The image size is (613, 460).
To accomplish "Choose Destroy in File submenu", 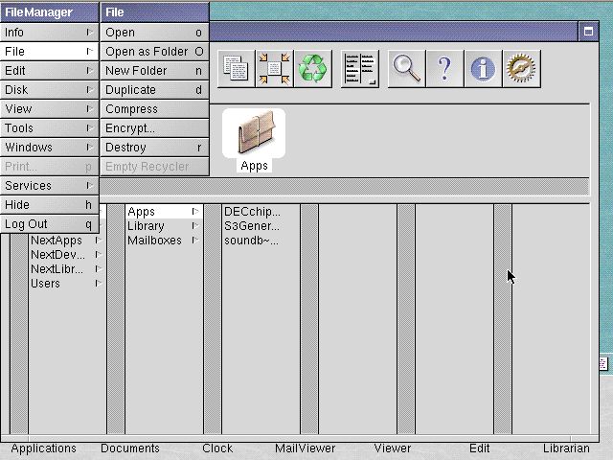I will [x=155, y=148].
